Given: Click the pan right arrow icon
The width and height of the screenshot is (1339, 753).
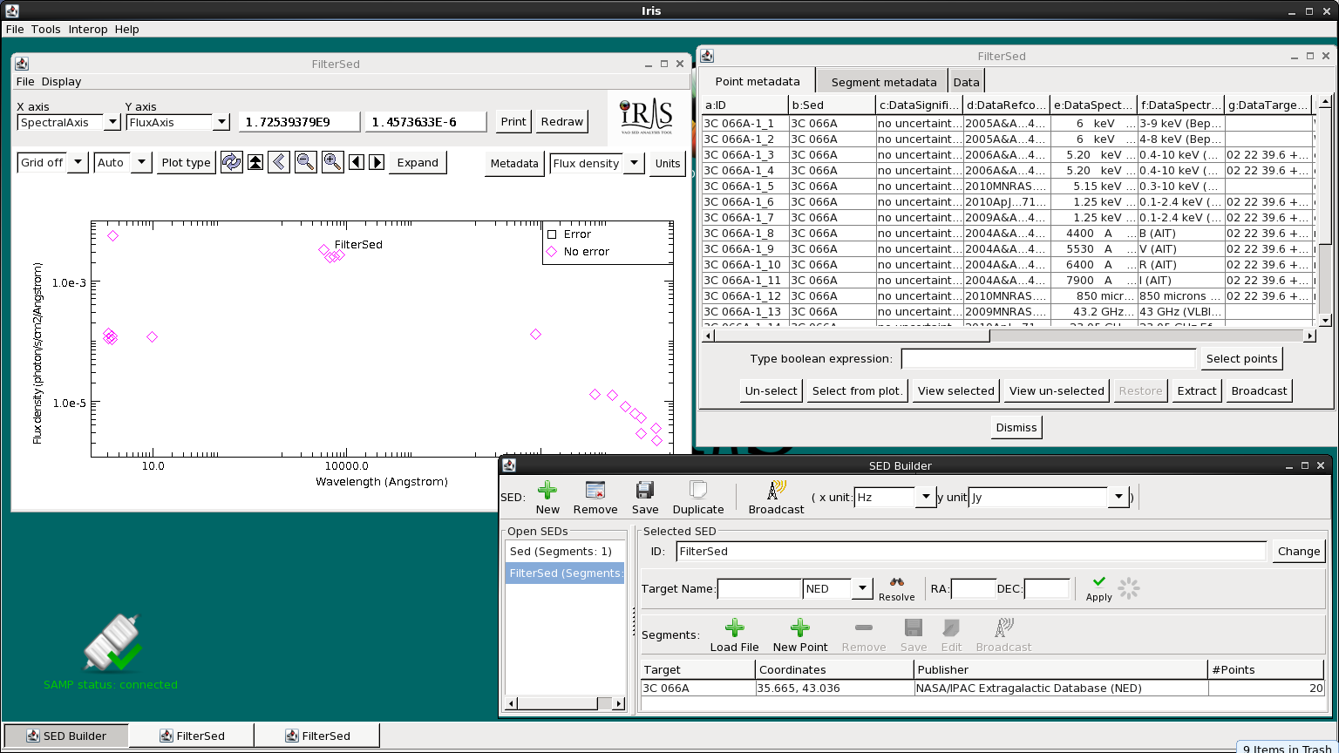Looking at the screenshot, I should pos(377,162).
